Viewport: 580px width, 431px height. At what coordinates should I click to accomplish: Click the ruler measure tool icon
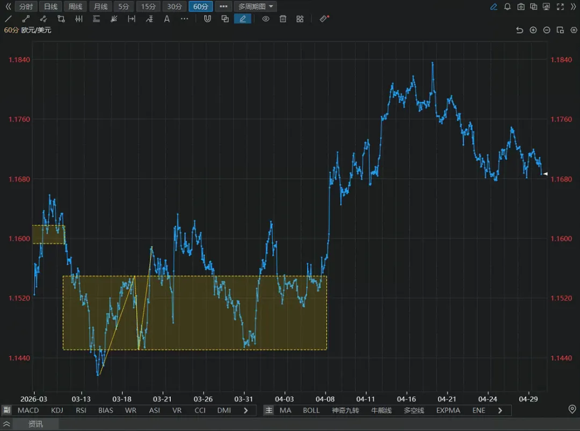point(324,19)
